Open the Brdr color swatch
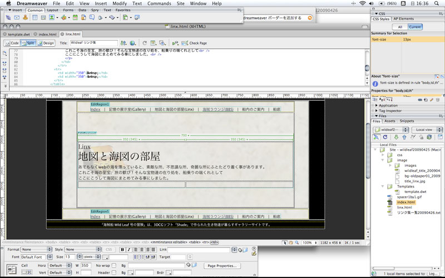Image resolution: width=445 pixels, height=278 pixels. (169, 272)
